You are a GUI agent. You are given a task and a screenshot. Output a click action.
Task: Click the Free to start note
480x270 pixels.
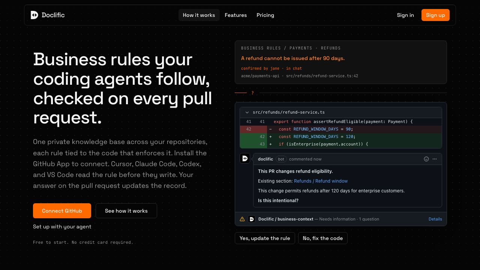(x=83, y=242)
